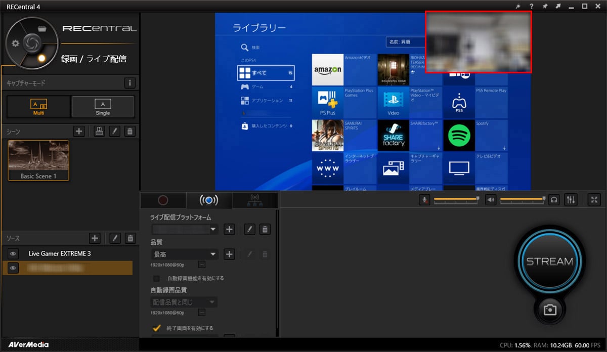Enable the 自動録画機能を有効にする checkbox

coord(156,278)
